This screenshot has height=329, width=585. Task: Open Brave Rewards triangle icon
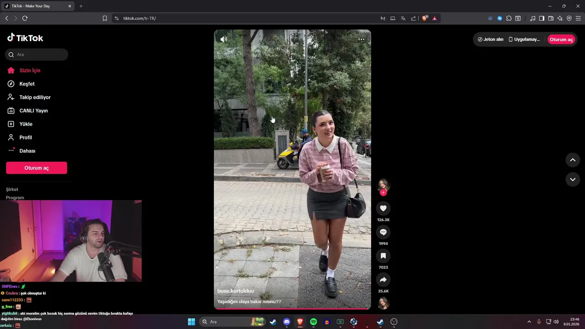tap(435, 18)
